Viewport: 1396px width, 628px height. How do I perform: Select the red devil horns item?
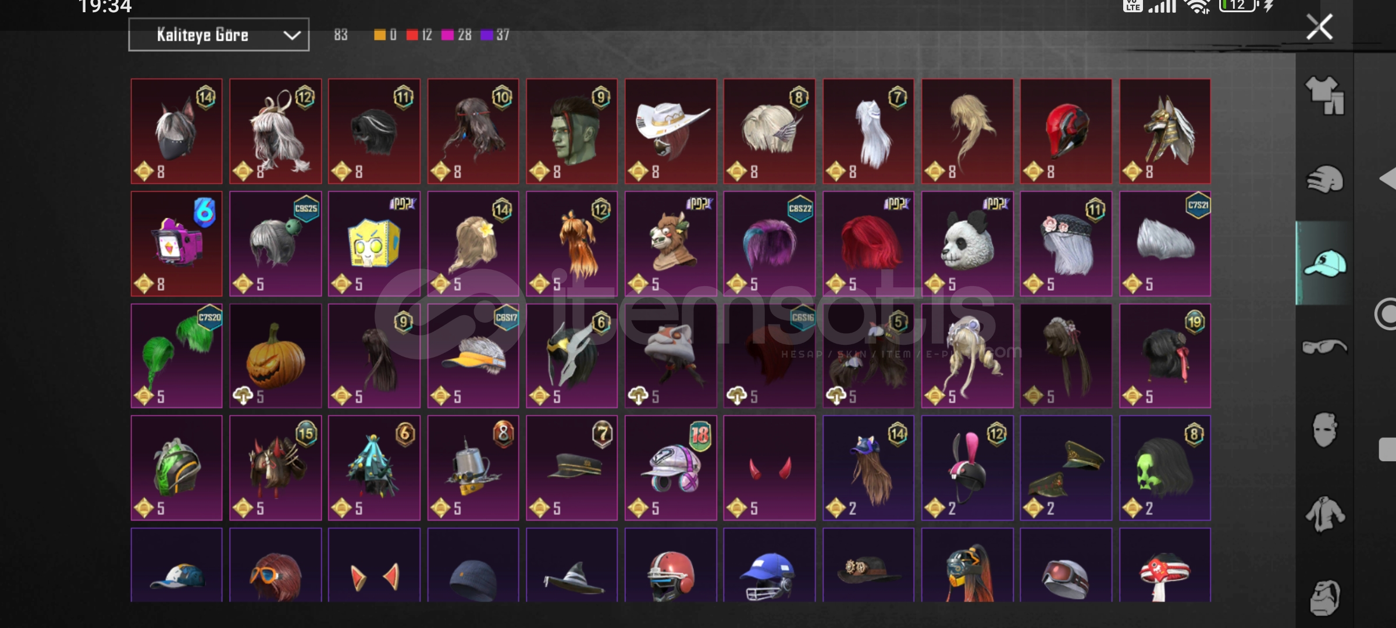tap(770, 468)
